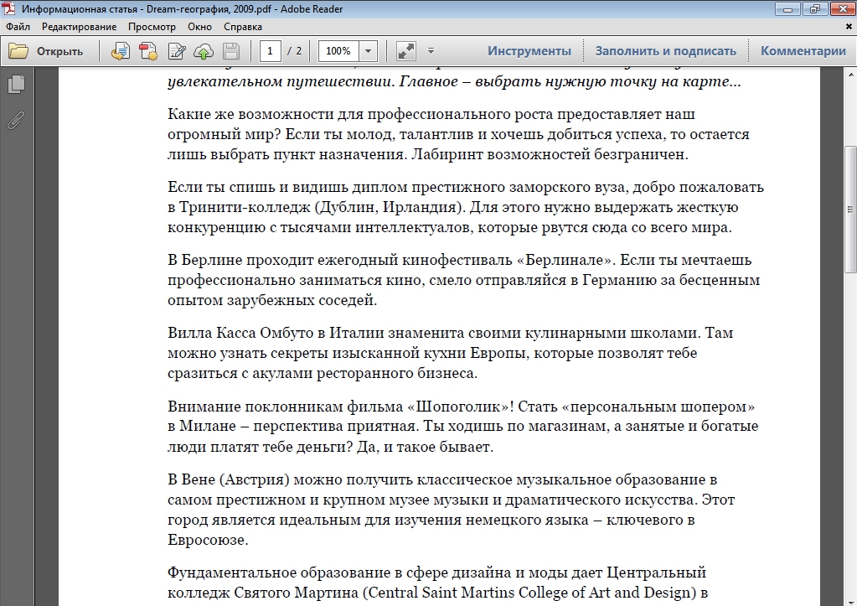Click the scrollbar up arrow

[850, 74]
